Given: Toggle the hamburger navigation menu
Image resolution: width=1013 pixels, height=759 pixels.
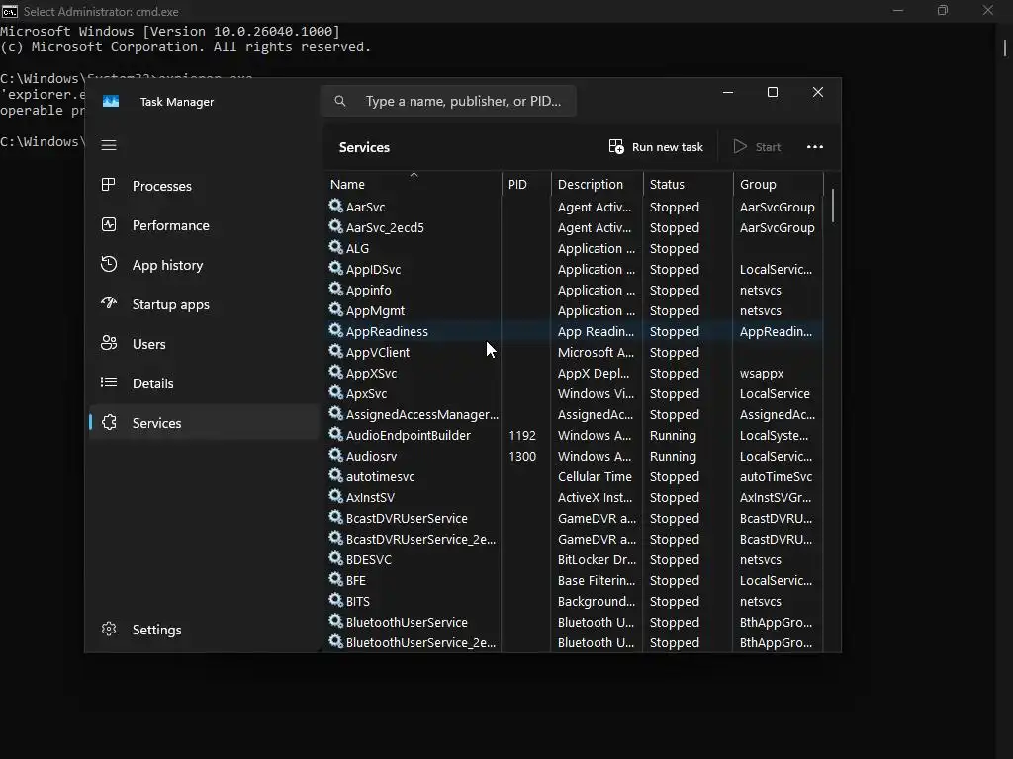Looking at the screenshot, I should click(x=109, y=145).
